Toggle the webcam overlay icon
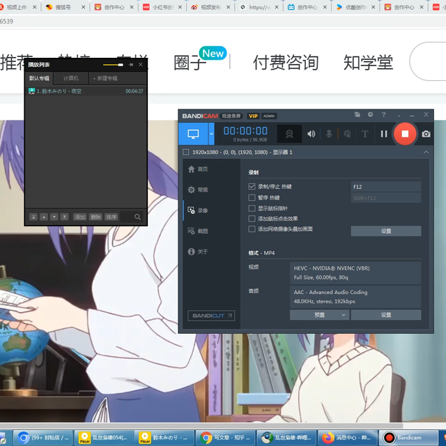The width and height of the screenshot is (446, 446). pyautogui.click(x=289, y=134)
